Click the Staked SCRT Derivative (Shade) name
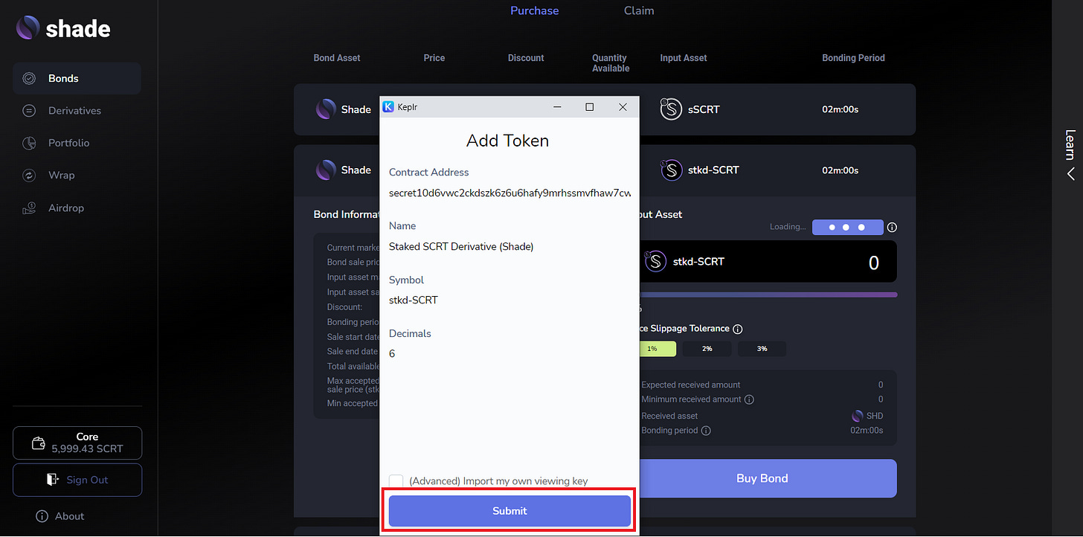This screenshot has width=1083, height=537. [x=461, y=246]
